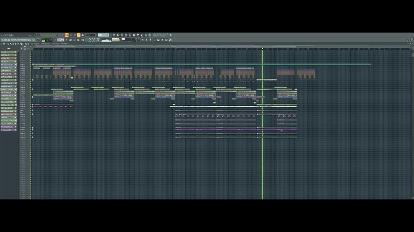Open the 'Ambiance' breadcrumb in playlist title
The image size is (414, 232).
point(56,44)
